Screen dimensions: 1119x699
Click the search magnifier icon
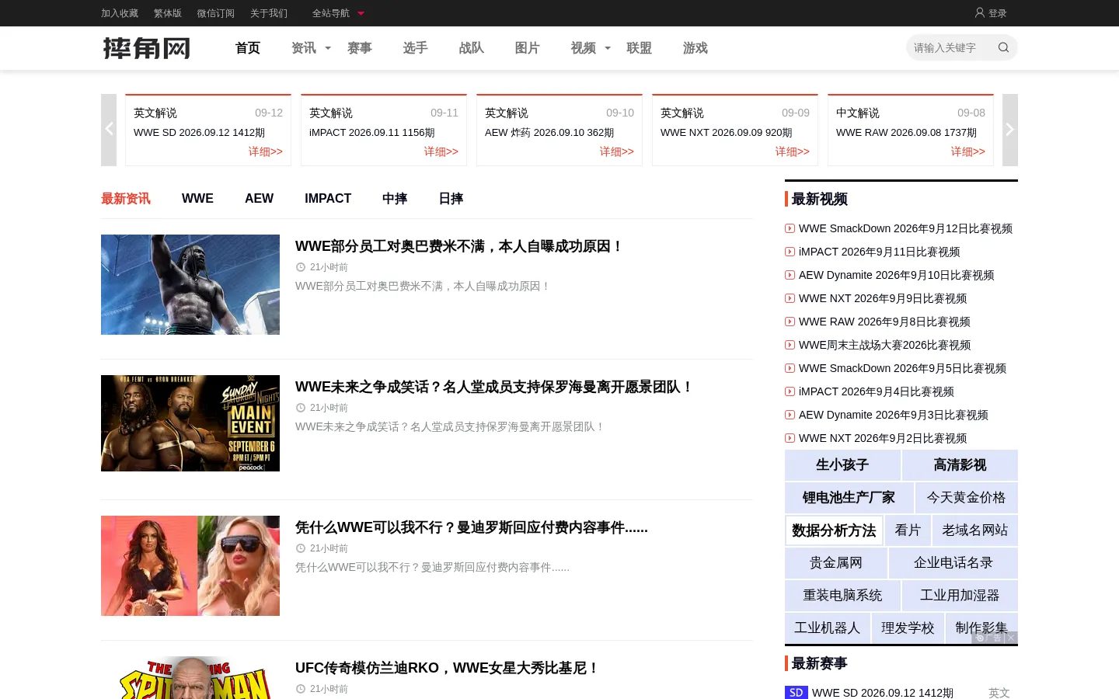pos(1003,47)
